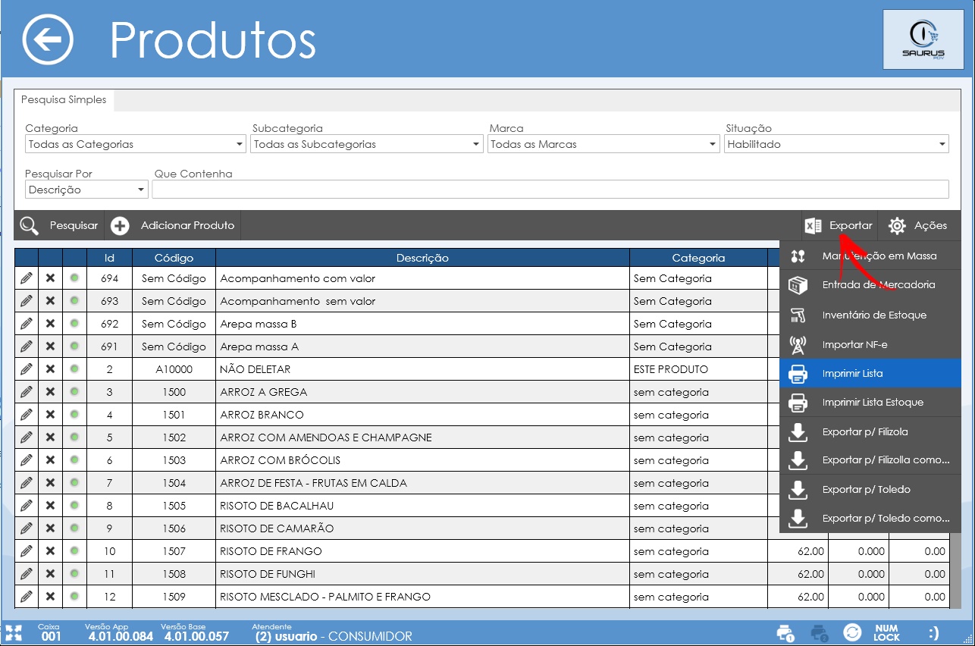
Task: Delete product 693 using the X icon
Action: pyautogui.click(x=50, y=301)
